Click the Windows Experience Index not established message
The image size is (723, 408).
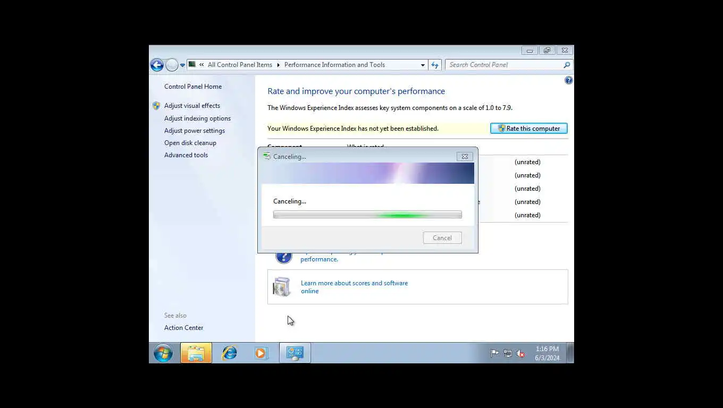[x=353, y=129]
